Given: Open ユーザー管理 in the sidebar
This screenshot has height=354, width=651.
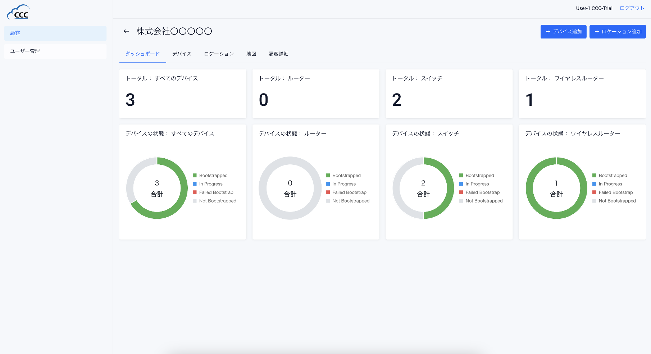Looking at the screenshot, I should pyautogui.click(x=55, y=51).
